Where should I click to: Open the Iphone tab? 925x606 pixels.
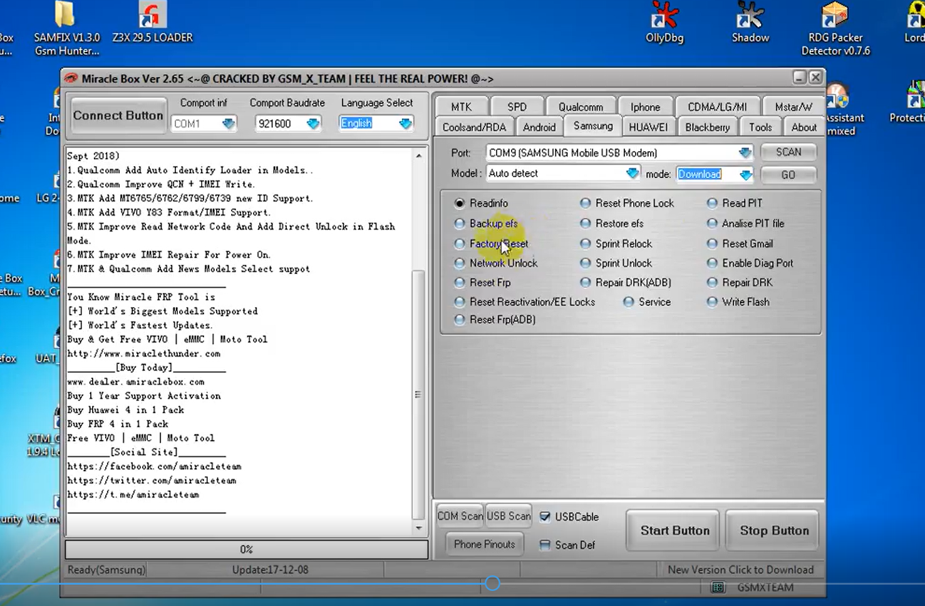tap(645, 107)
